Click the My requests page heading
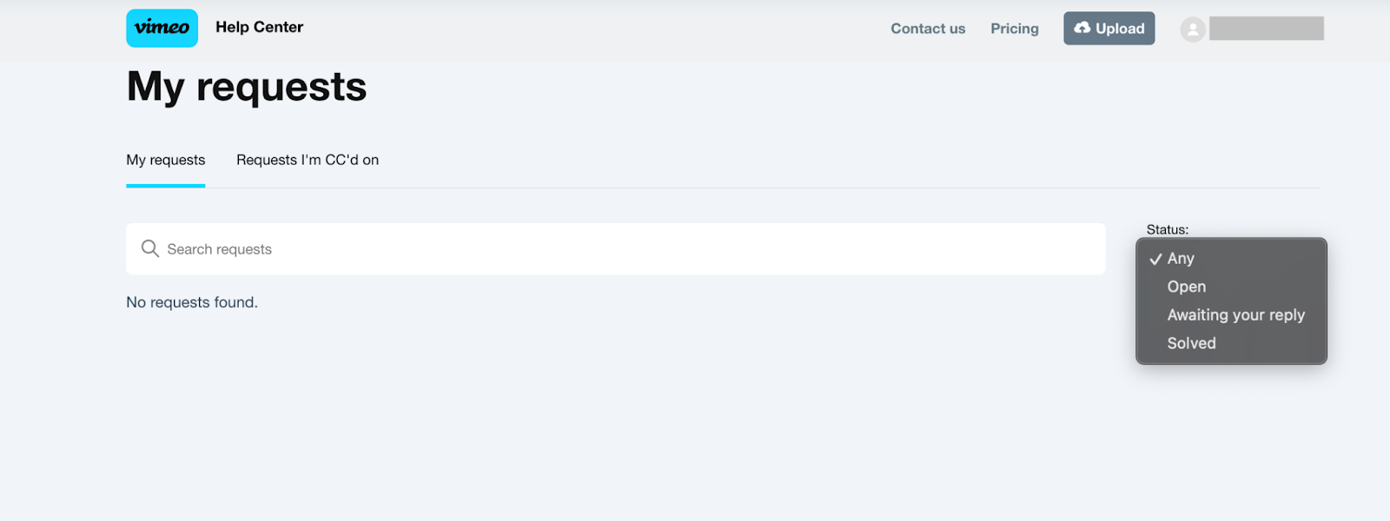 point(247,87)
